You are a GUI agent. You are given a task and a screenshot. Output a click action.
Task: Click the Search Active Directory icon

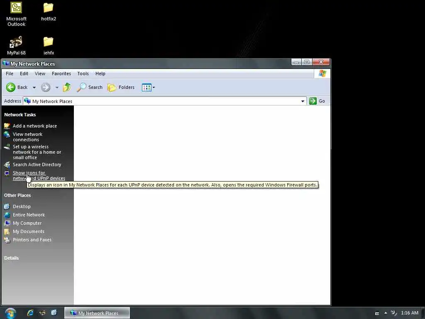pos(7,164)
